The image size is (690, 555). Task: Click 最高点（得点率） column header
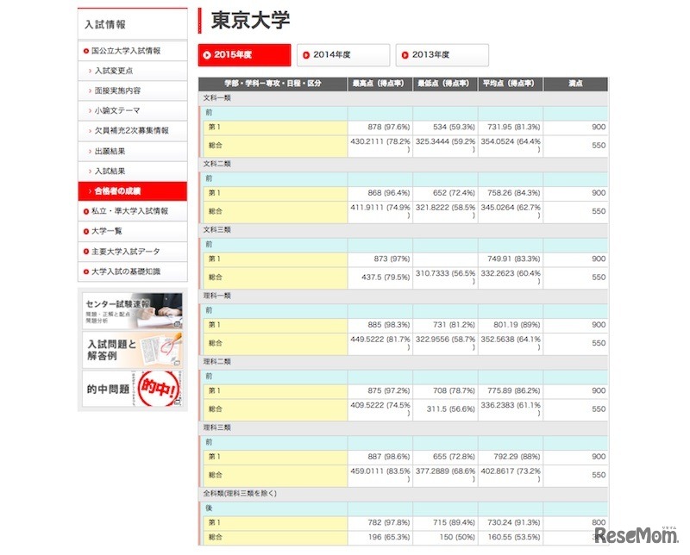point(379,84)
